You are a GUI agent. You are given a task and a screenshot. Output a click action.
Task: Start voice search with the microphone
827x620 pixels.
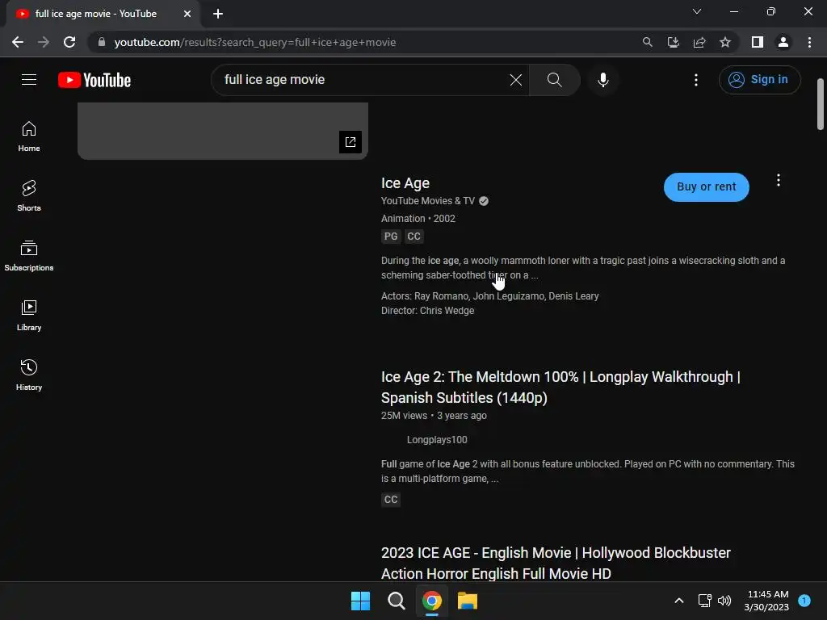[x=602, y=80]
